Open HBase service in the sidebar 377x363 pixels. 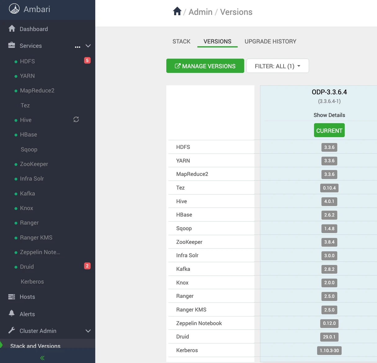click(x=29, y=135)
